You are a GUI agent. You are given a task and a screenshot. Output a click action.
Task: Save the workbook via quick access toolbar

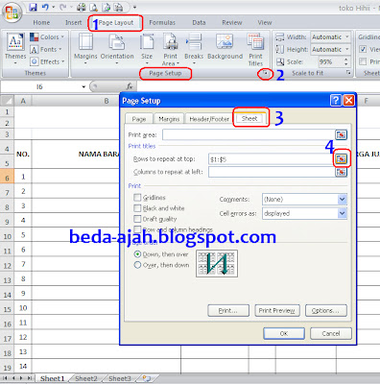click(33, 7)
